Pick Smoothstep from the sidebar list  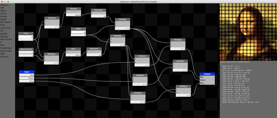[6, 48]
